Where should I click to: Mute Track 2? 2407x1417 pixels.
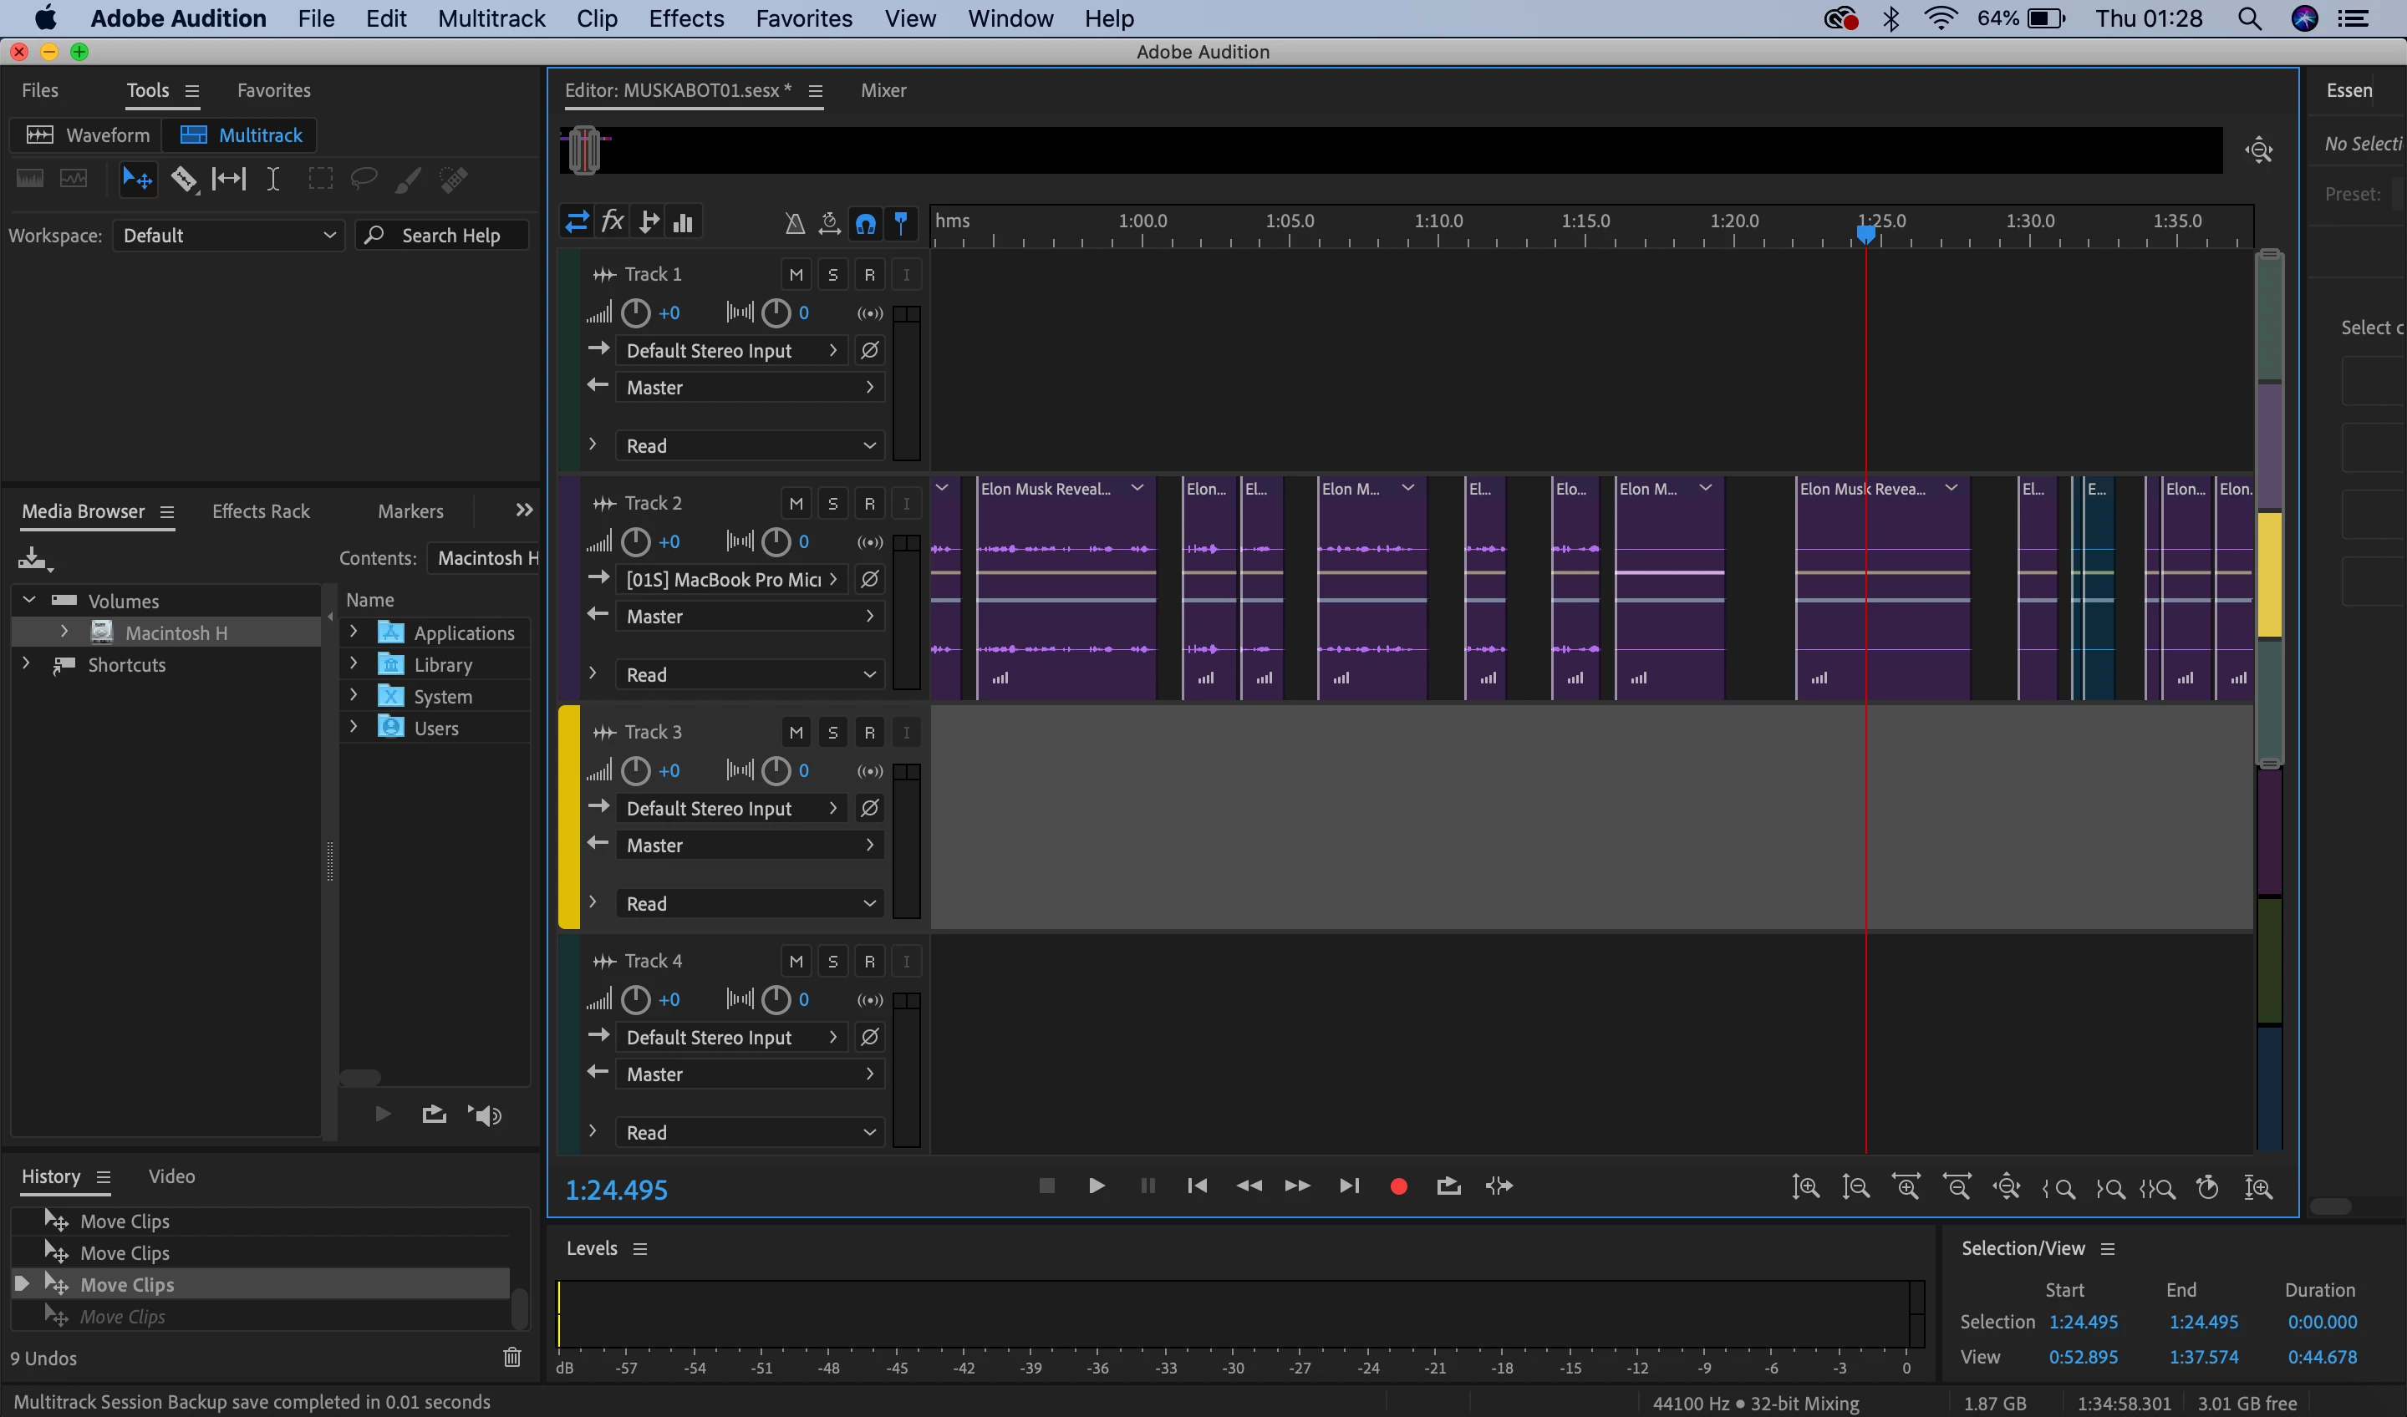click(796, 503)
